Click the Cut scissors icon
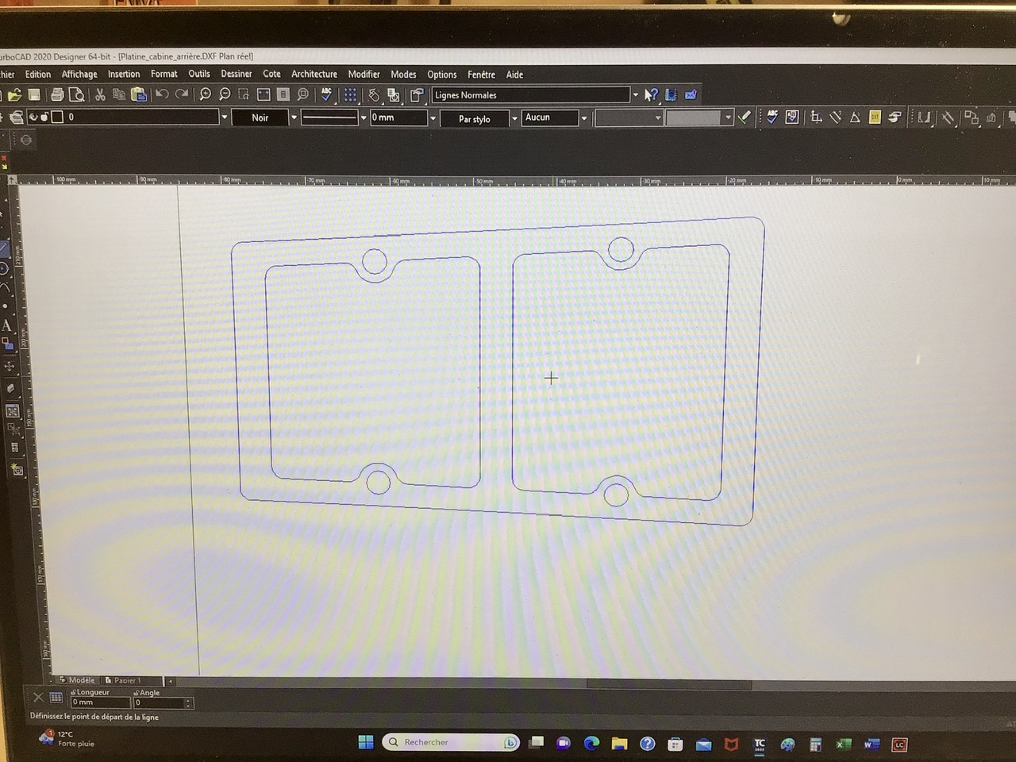Viewport: 1016px width, 762px height. point(100,95)
